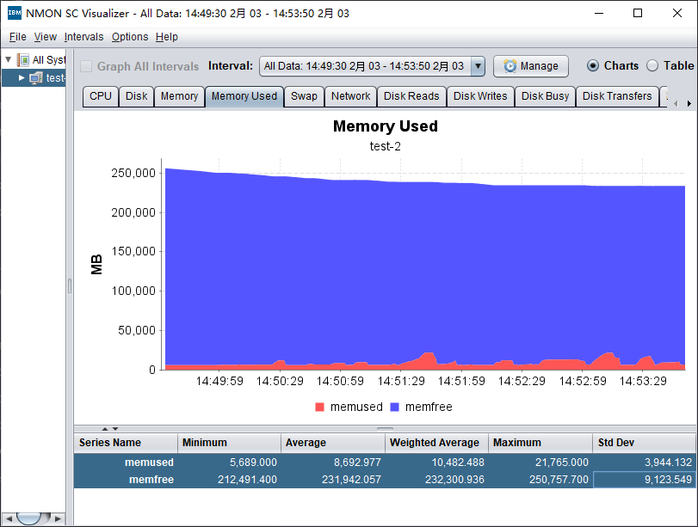Sort table by Series Name column header

coord(126,443)
